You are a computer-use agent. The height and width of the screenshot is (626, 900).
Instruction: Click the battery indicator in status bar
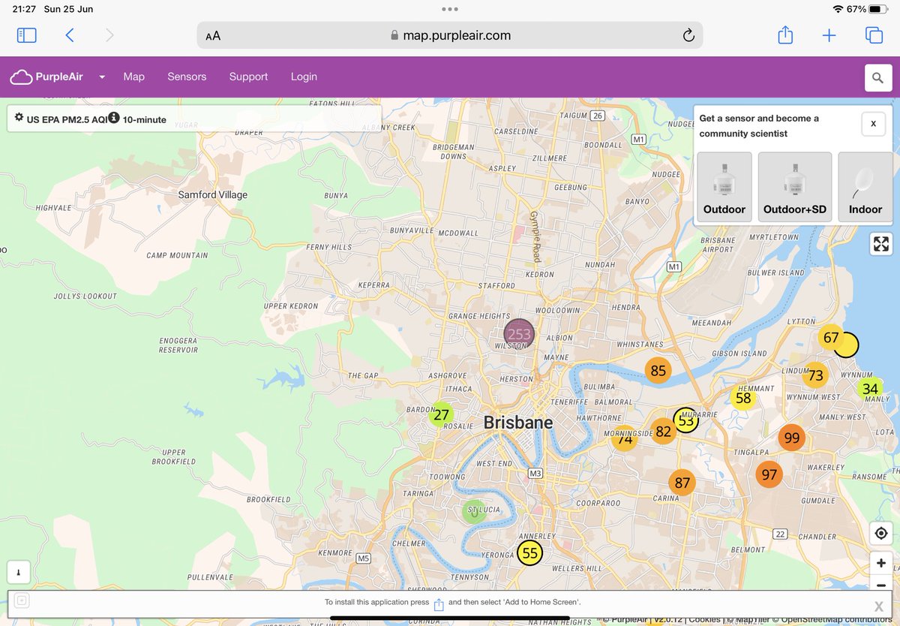(879, 9)
